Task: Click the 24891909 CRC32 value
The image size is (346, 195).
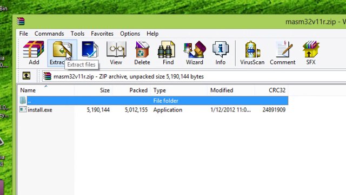Action: 274,109
